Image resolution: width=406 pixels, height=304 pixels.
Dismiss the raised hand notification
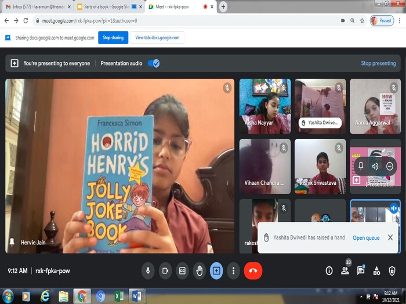click(390, 237)
